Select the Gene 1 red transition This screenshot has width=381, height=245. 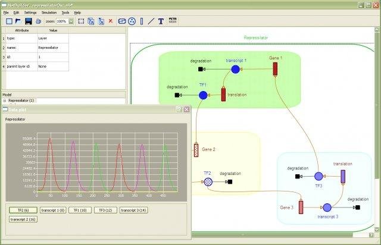pos(275,69)
